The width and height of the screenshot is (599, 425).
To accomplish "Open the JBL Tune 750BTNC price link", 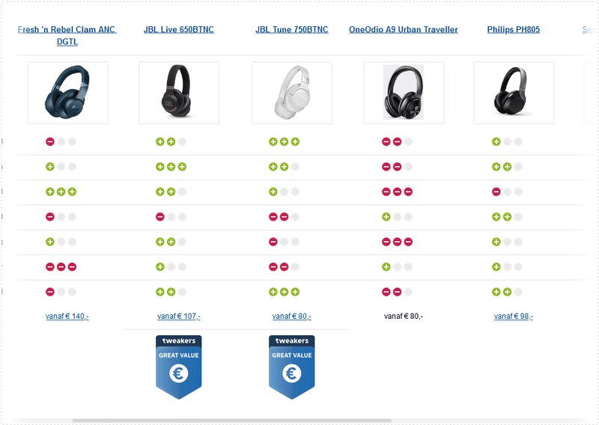I will (x=292, y=317).
